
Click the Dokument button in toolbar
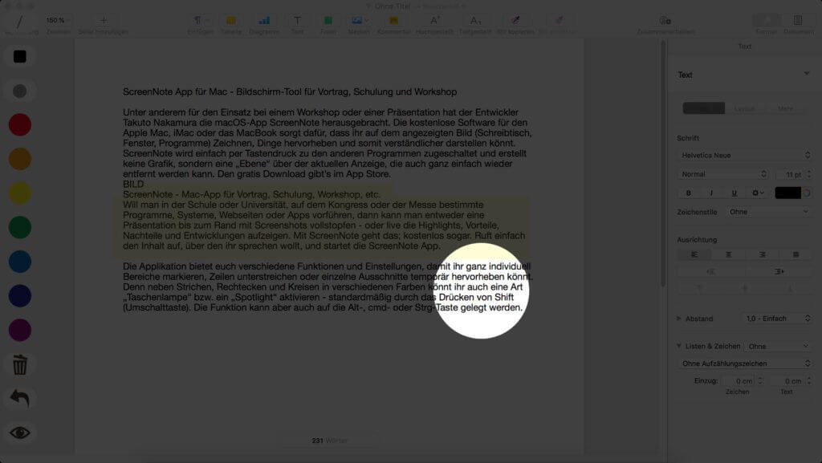pyautogui.click(x=798, y=20)
